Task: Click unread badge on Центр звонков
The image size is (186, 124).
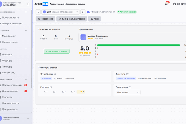Action: point(26,91)
